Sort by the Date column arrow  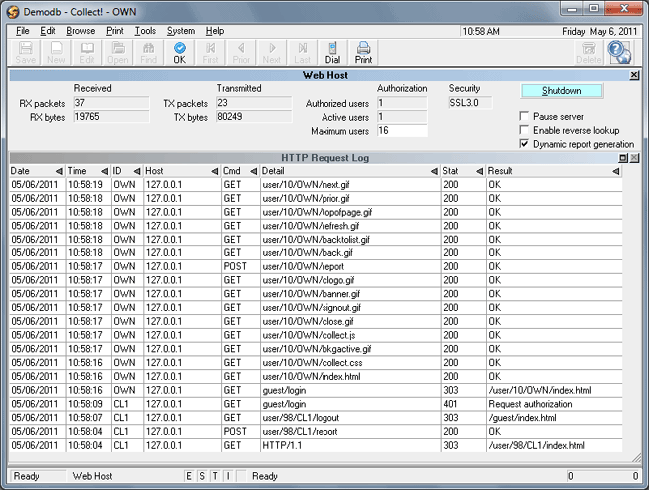[x=59, y=171]
